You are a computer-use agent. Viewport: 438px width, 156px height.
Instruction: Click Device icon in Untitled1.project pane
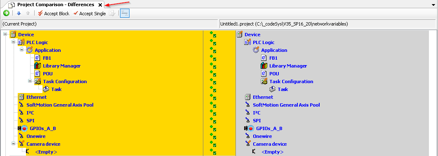pyautogui.click(x=239, y=34)
